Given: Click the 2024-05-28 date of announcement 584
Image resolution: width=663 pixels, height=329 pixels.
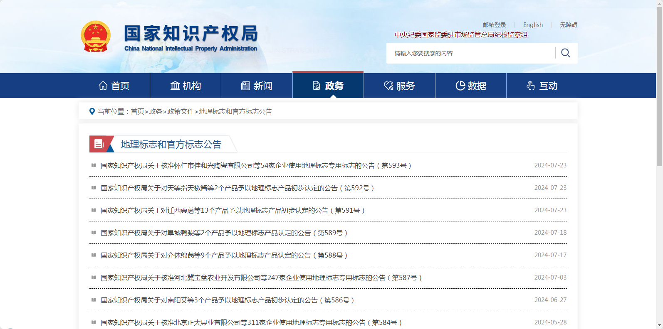Looking at the screenshot, I should (x=550, y=322).
